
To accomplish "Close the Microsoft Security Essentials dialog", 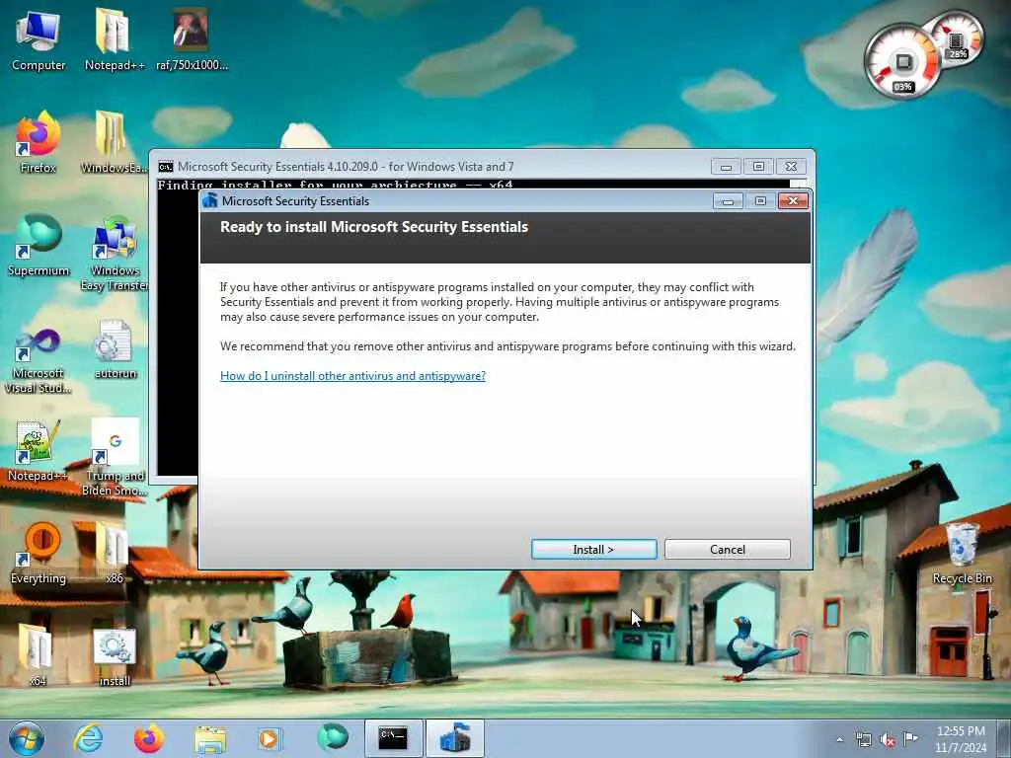I will pos(793,201).
